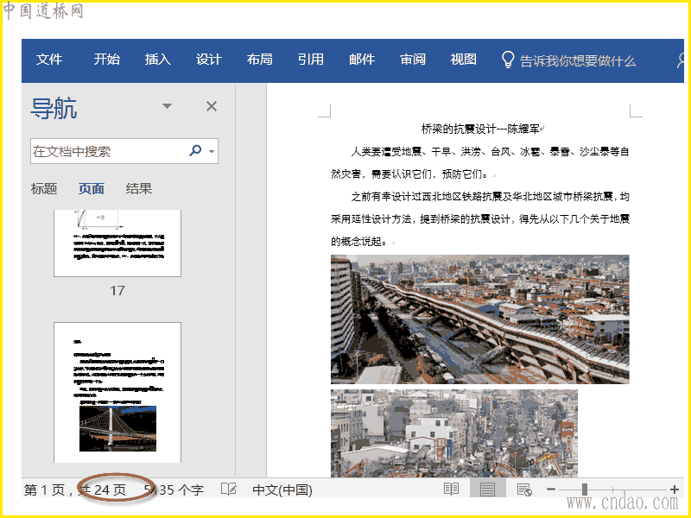
Task: Open the navigation pane options dropdown arrow
Action: (167, 106)
